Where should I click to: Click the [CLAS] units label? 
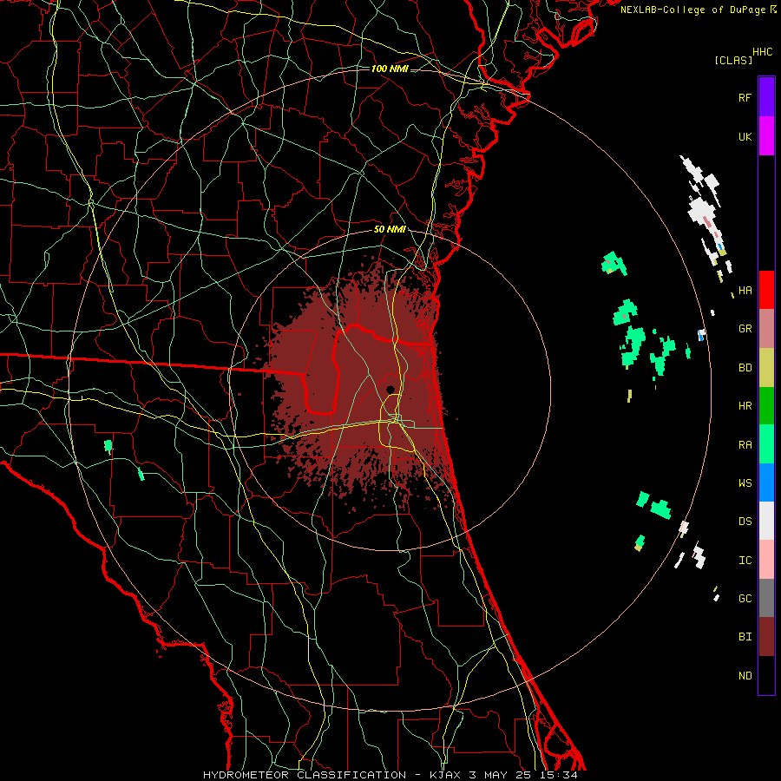(x=733, y=60)
